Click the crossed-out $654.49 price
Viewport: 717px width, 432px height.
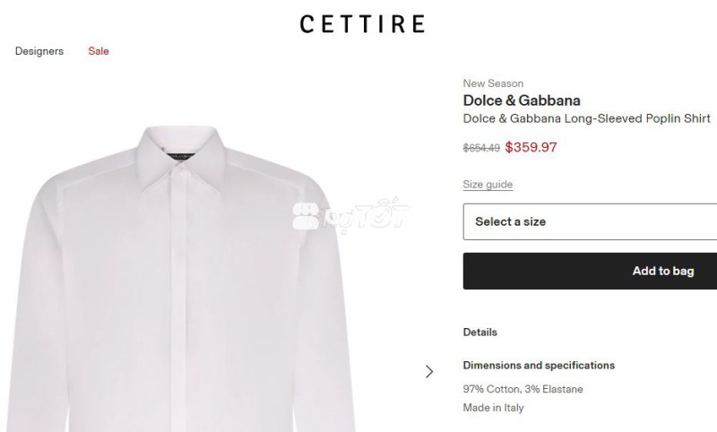tap(481, 148)
